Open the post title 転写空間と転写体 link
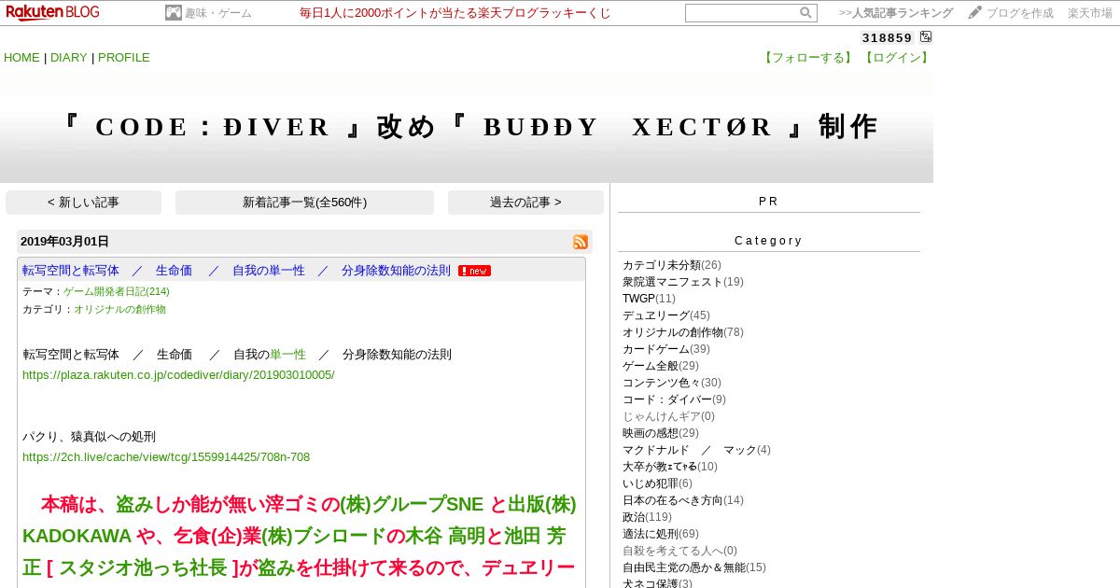Screen dimensions: 1120x588 click(236, 271)
